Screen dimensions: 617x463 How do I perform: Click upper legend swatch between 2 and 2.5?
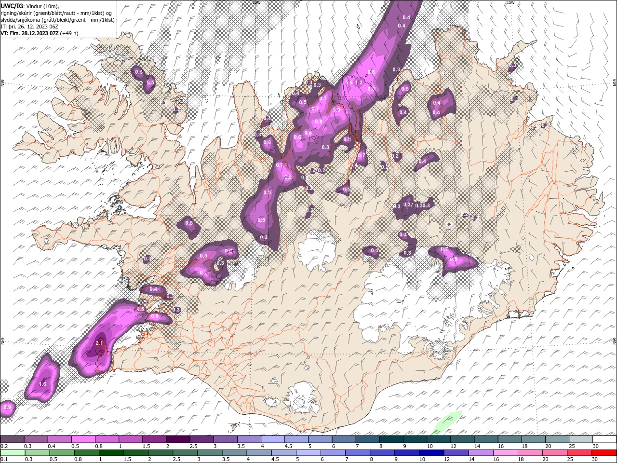[x=178, y=439]
